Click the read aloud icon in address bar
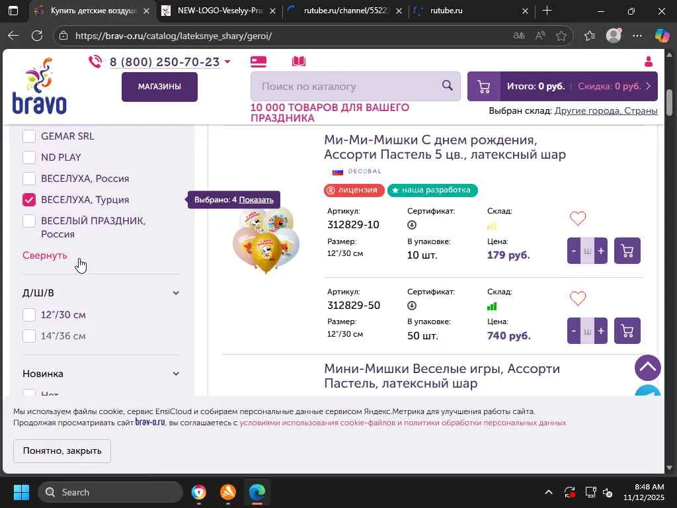 (539, 36)
